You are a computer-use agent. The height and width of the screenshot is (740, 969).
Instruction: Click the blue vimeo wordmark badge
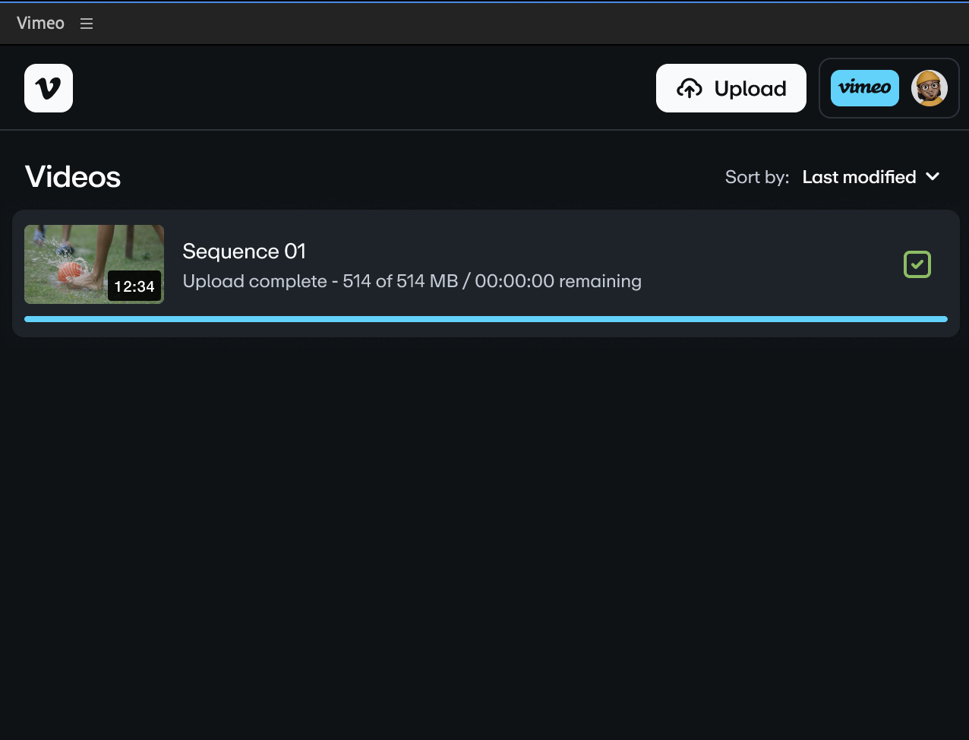pyautogui.click(x=864, y=88)
